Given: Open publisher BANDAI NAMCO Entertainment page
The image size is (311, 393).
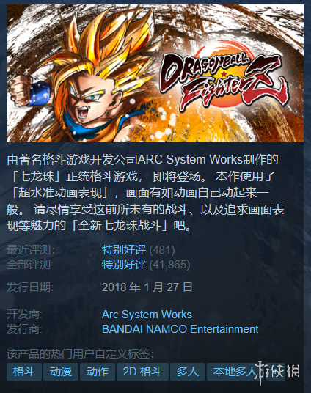Looking at the screenshot, I should click(x=180, y=329).
